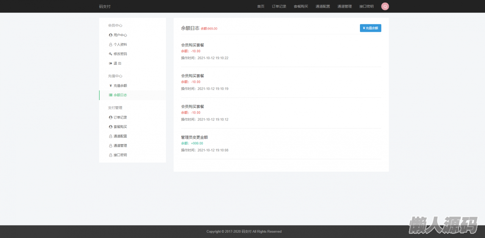
Task: Open 首页 in the top navigation
Action: (x=261, y=6)
